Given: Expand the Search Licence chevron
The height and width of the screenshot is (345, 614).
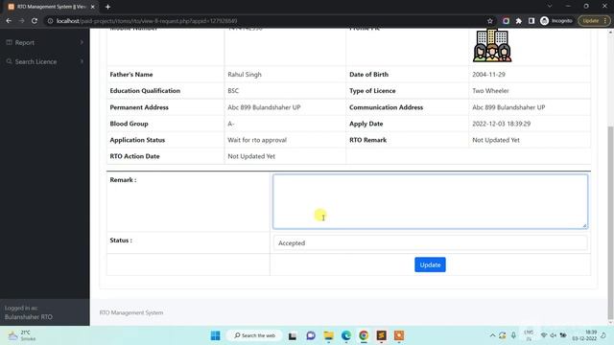Looking at the screenshot, I should [x=82, y=61].
